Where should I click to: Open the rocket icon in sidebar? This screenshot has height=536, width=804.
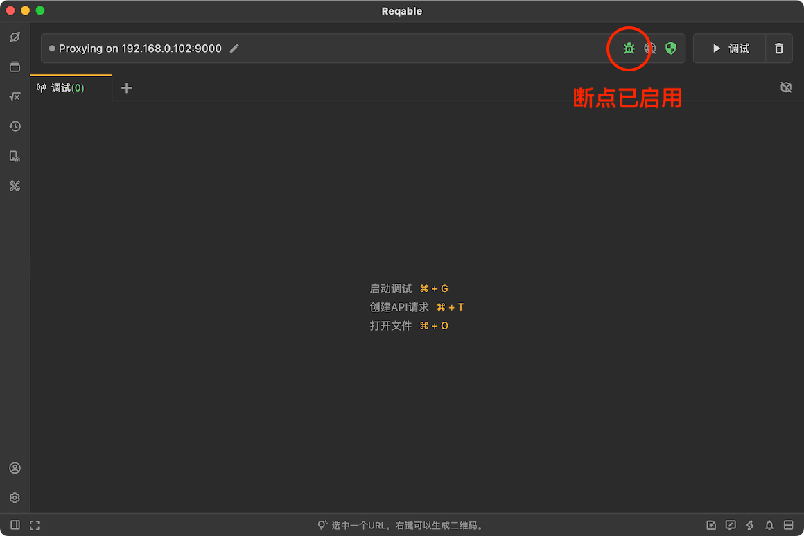tap(15, 37)
